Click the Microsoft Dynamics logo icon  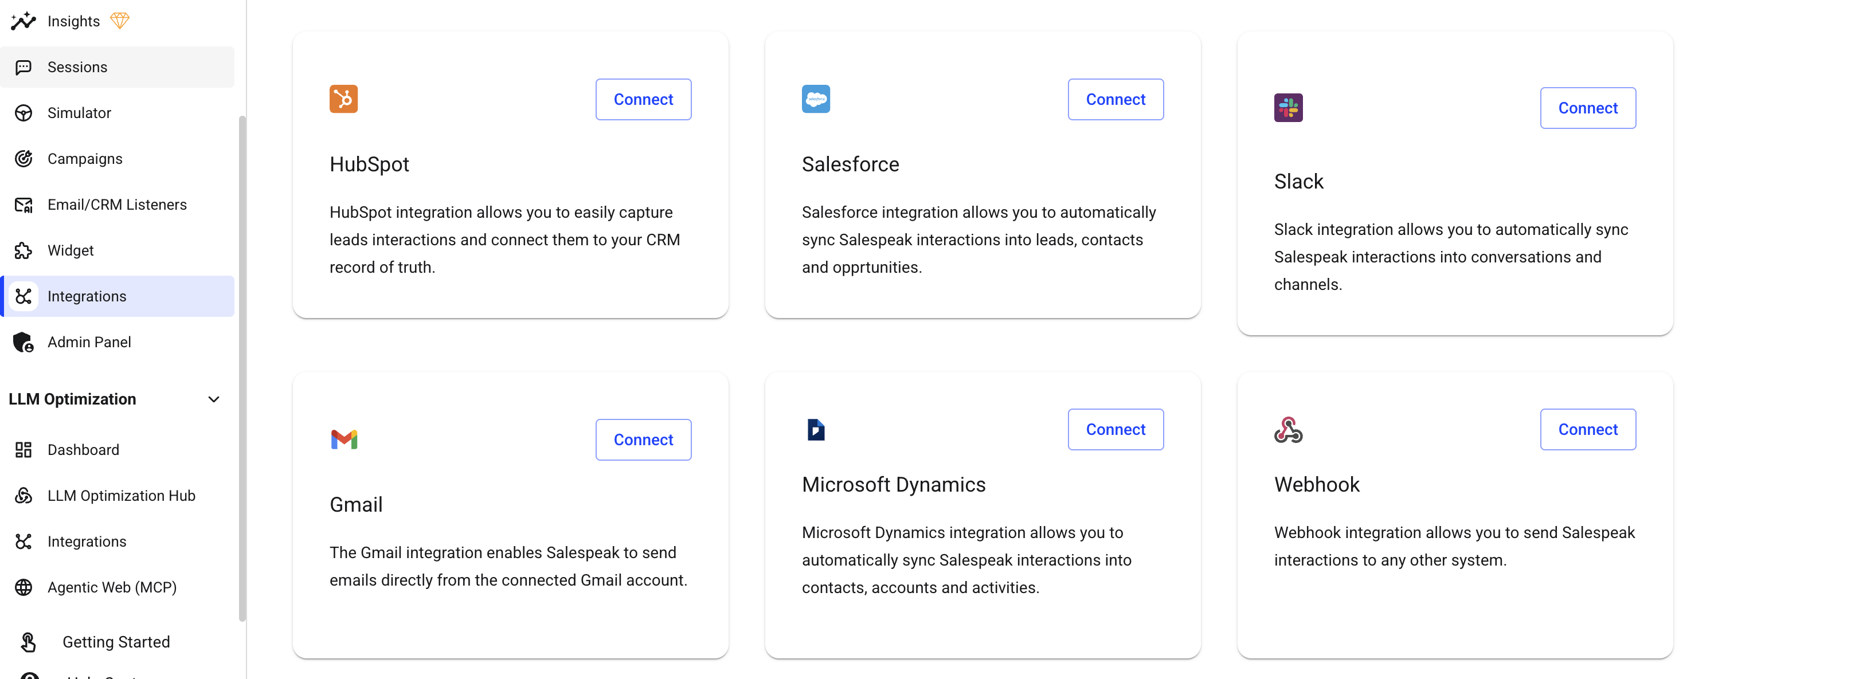coord(816,430)
